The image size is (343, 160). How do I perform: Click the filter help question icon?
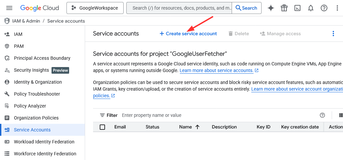(x=322, y=115)
